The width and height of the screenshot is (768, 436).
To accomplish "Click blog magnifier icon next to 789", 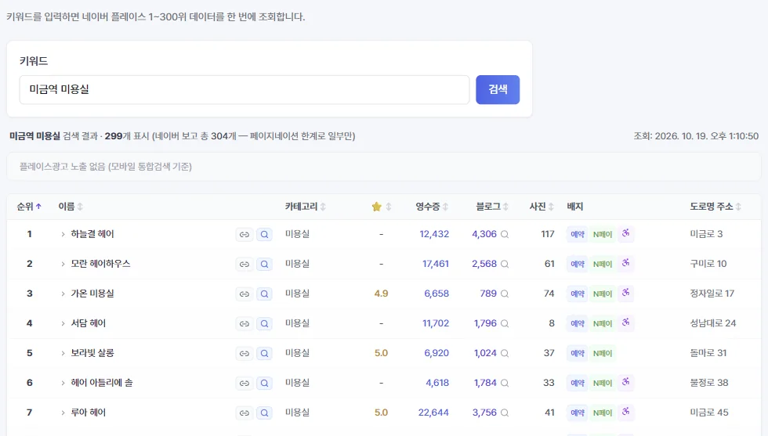I will click(505, 294).
